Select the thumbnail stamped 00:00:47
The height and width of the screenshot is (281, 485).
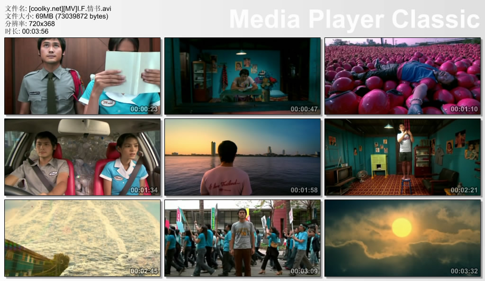(x=242, y=76)
